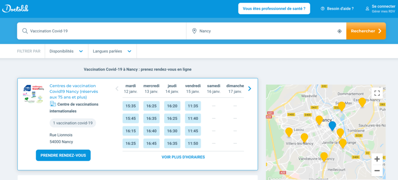Expand the map to fullscreen
The width and height of the screenshot is (398, 180).
[377, 93]
